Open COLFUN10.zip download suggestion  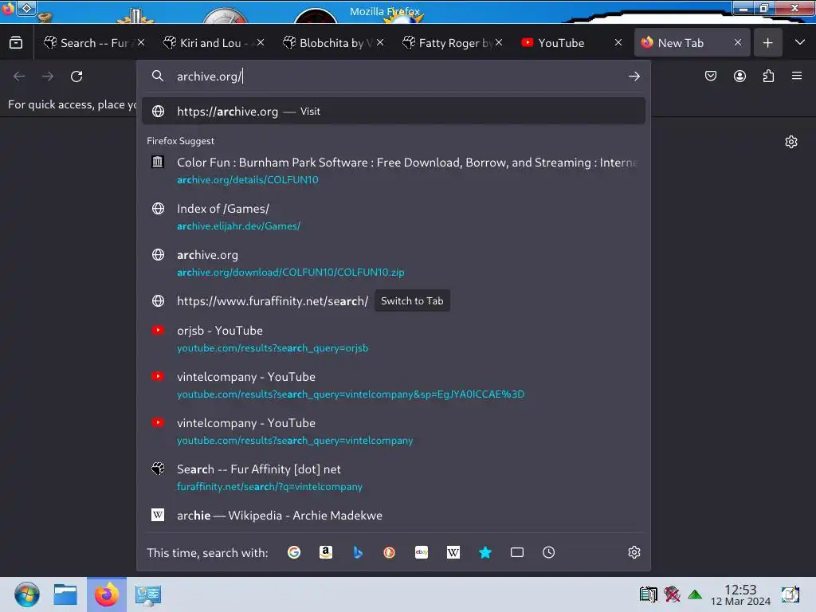(394, 263)
